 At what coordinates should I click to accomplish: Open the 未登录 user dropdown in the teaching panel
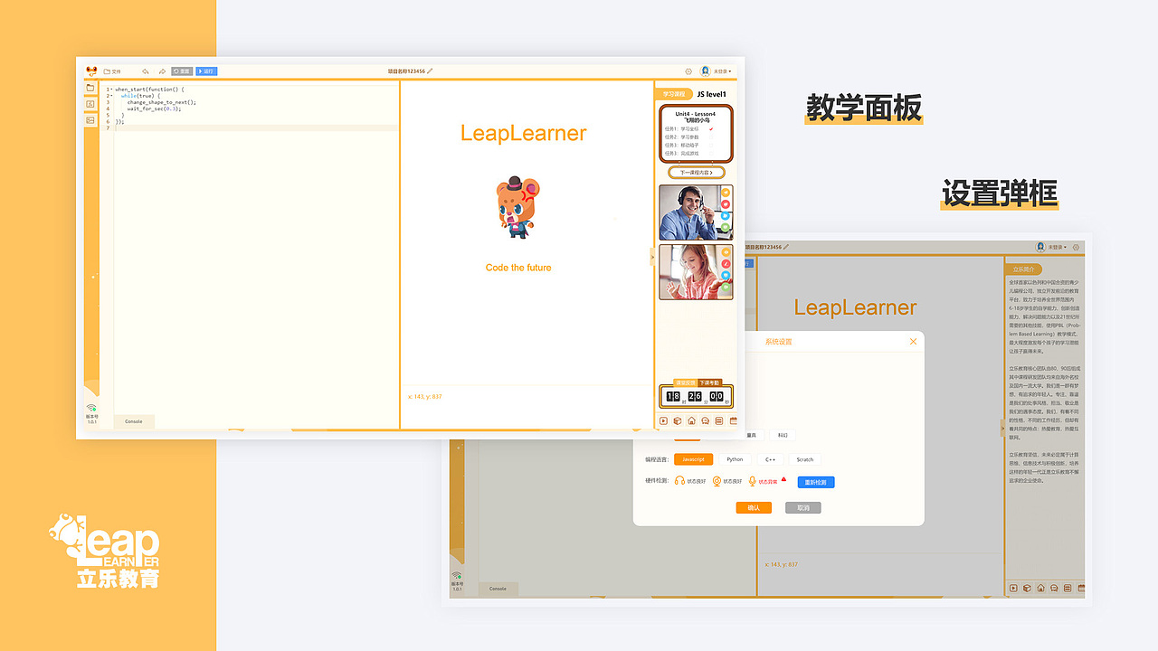click(717, 71)
